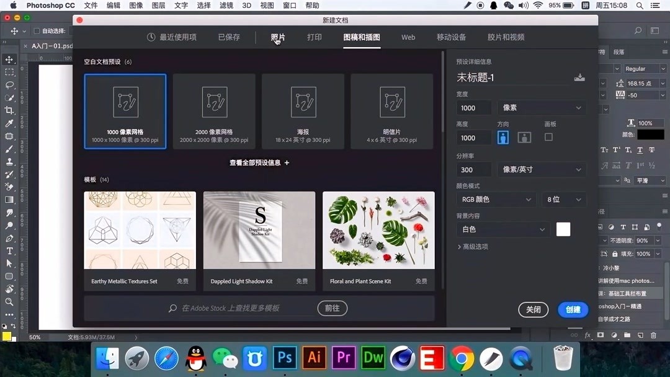Switch to the 照片 tab
670x377 pixels.
tap(277, 37)
